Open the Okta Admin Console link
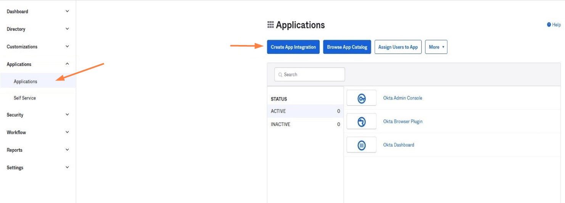 tap(402, 98)
